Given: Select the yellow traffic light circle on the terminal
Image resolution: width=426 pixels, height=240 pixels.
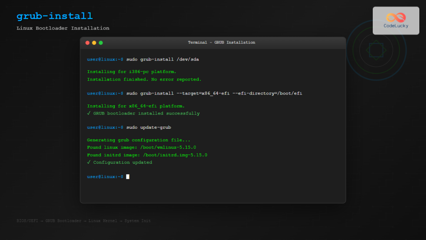Looking at the screenshot, I should pyautogui.click(x=94, y=42).
